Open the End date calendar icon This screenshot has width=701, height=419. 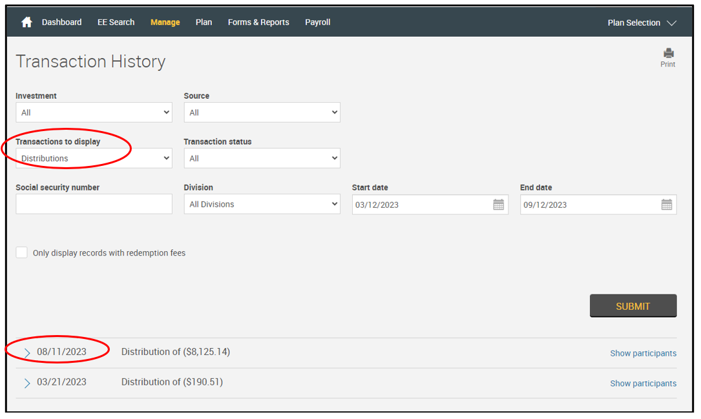[666, 205]
